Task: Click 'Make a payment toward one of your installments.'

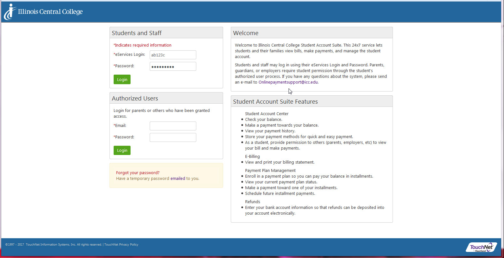Action: (x=291, y=188)
